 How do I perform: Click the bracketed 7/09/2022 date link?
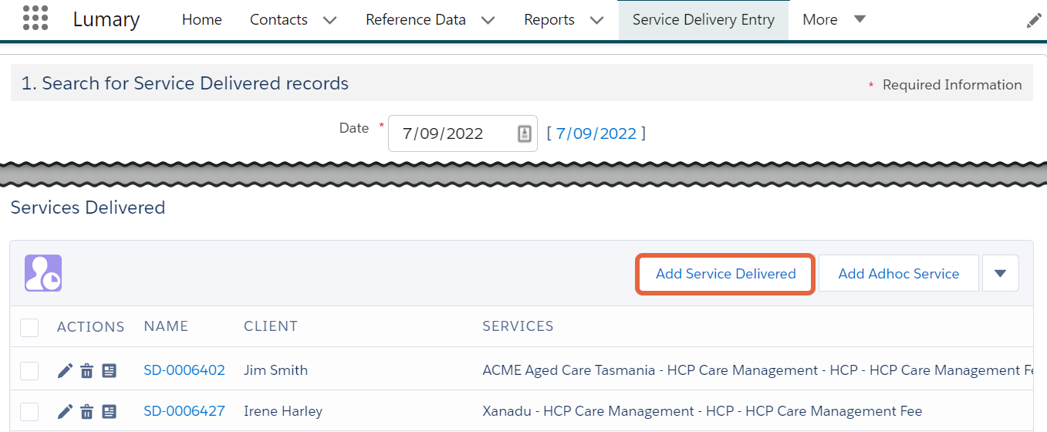(x=596, y=133)
